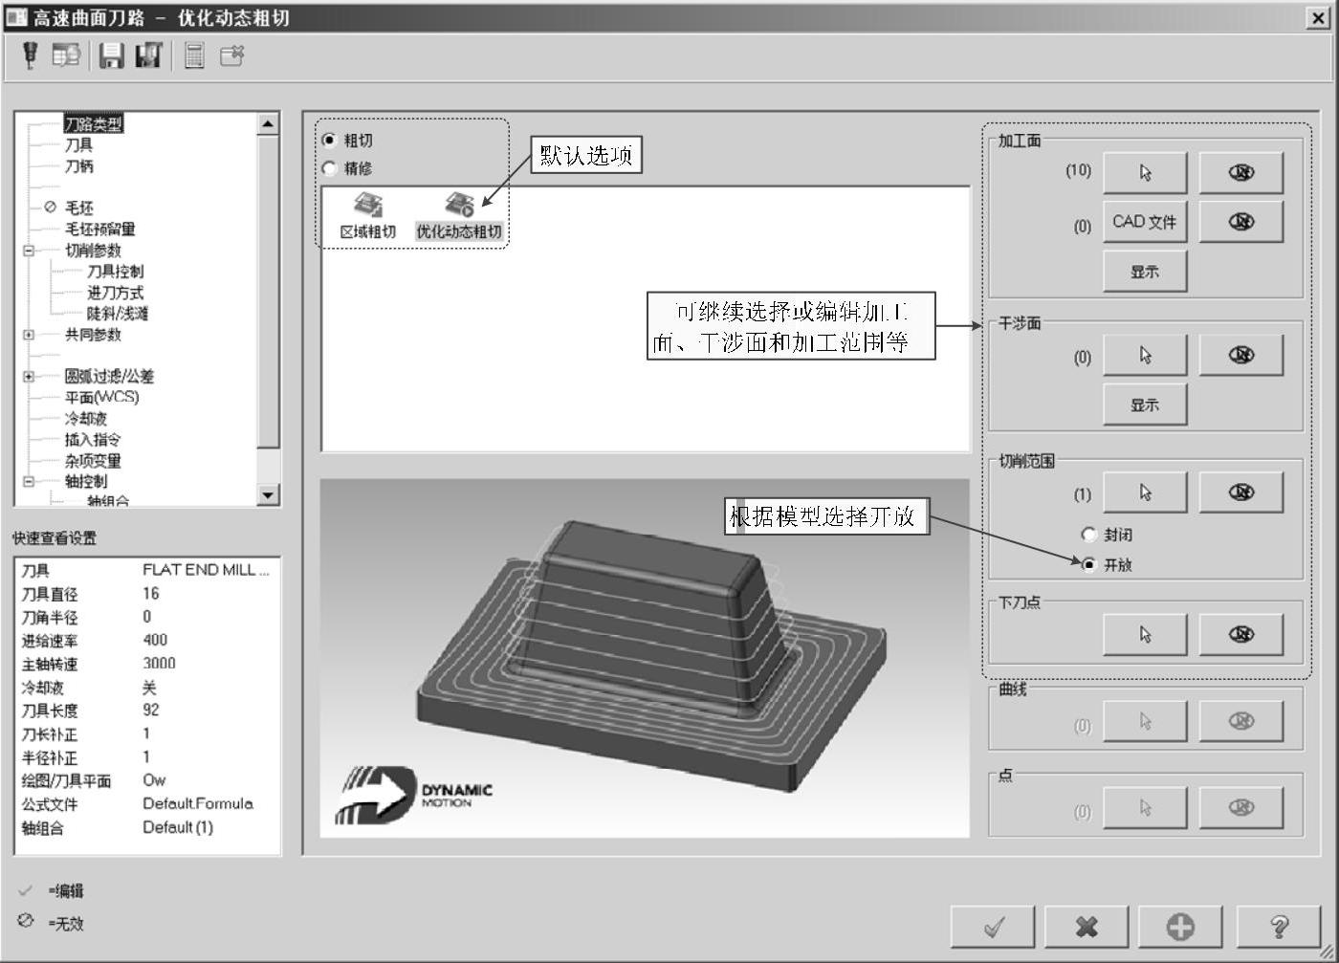Click the 显示 button under 加工面
Viewport: 1339px width, 963px height.
[1145, 272]
